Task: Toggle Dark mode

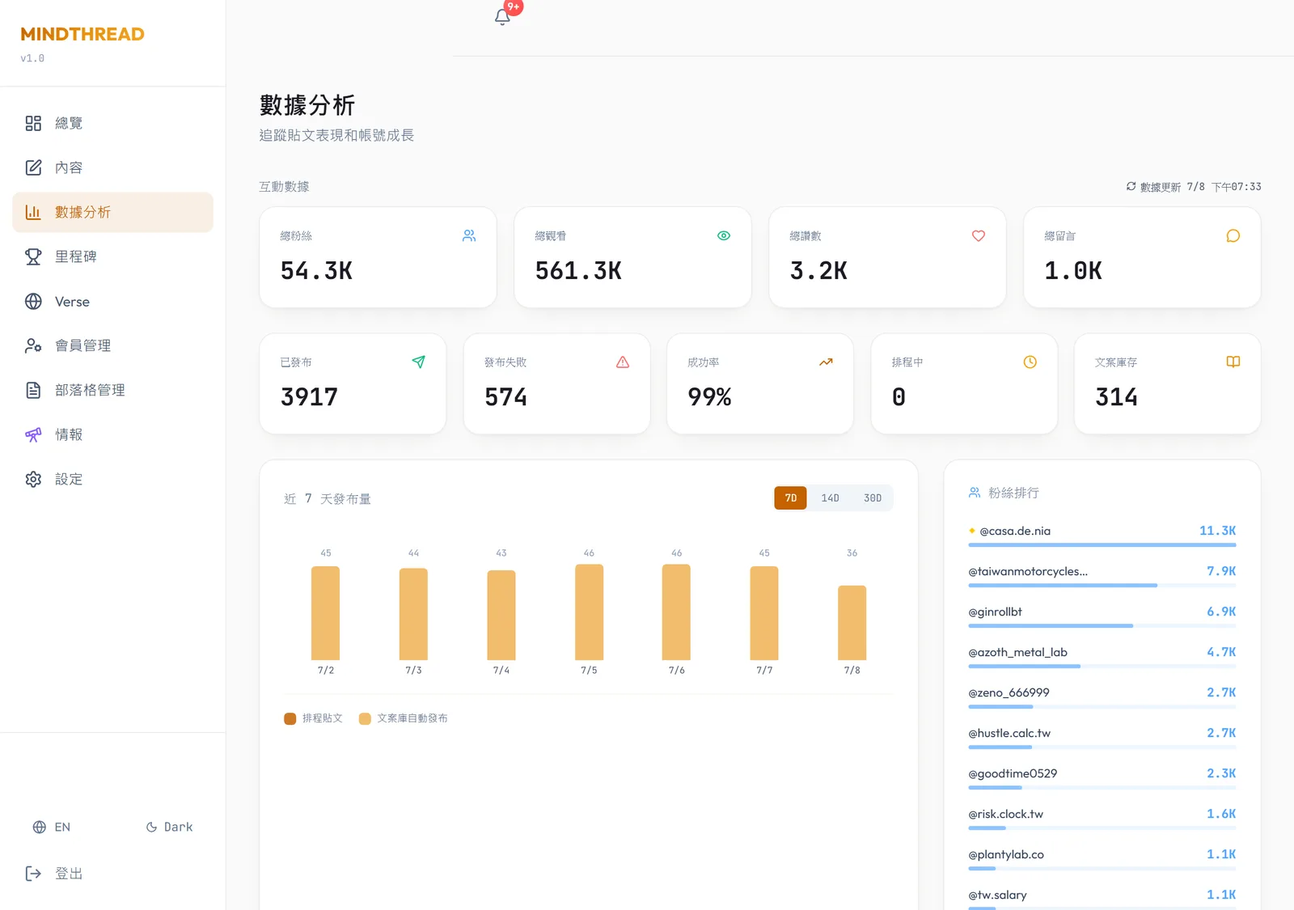Action: 169,827
